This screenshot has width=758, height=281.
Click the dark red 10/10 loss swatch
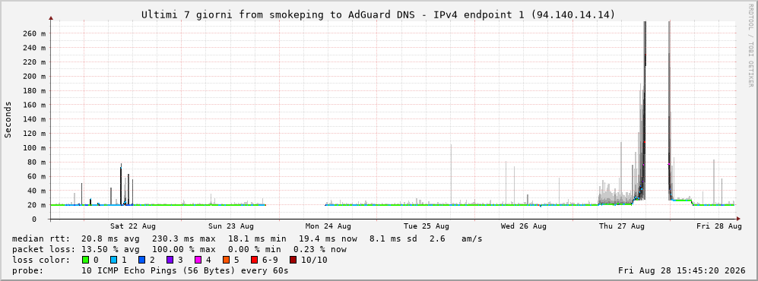coord(293,260)
